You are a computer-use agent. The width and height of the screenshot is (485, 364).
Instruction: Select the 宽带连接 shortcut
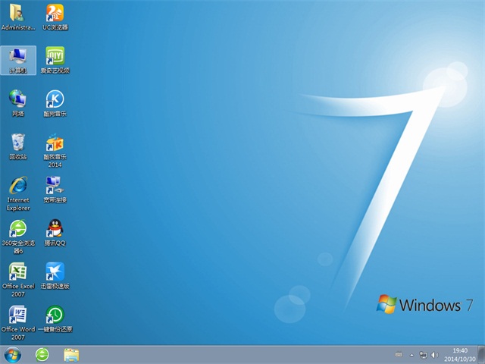click(x=55, y=190)
